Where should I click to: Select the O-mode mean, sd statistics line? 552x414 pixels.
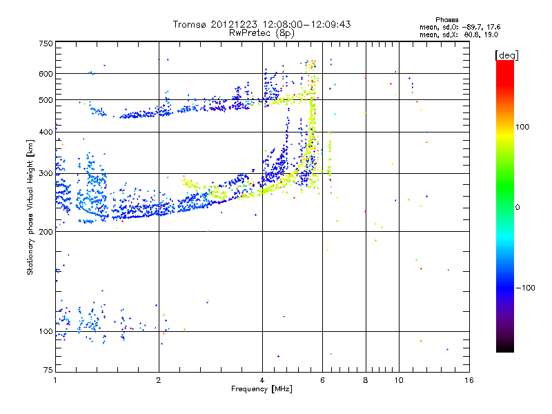(460, 27)
